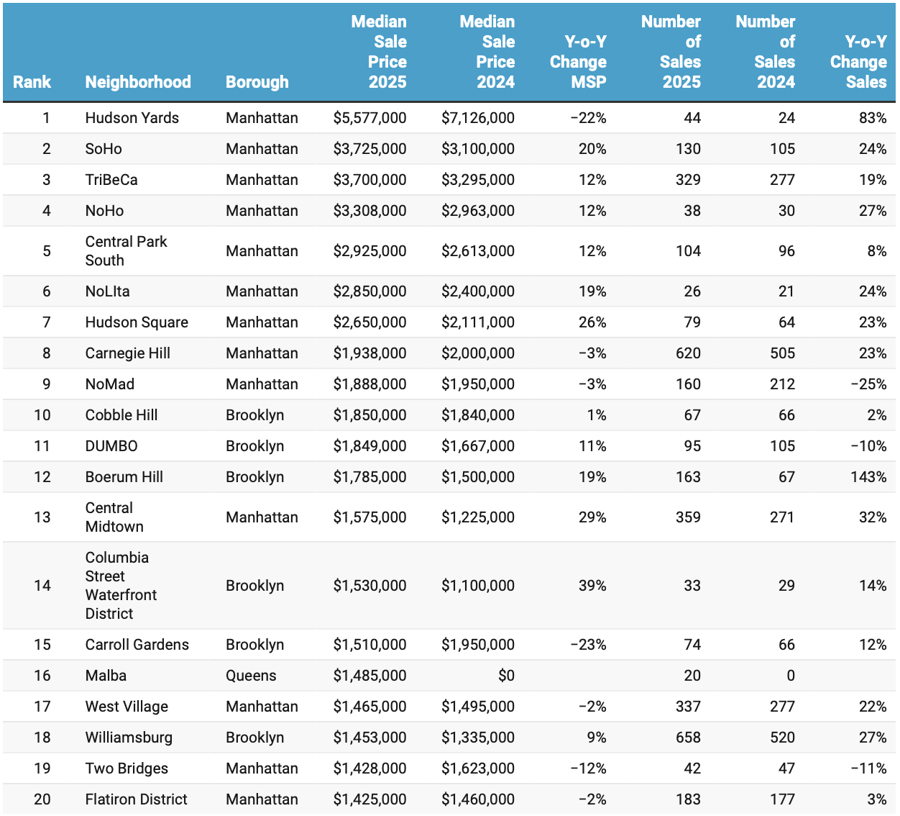Select the Malba neighborhood cell
Screen dimensions: 900x816
(x=106, y=676)
